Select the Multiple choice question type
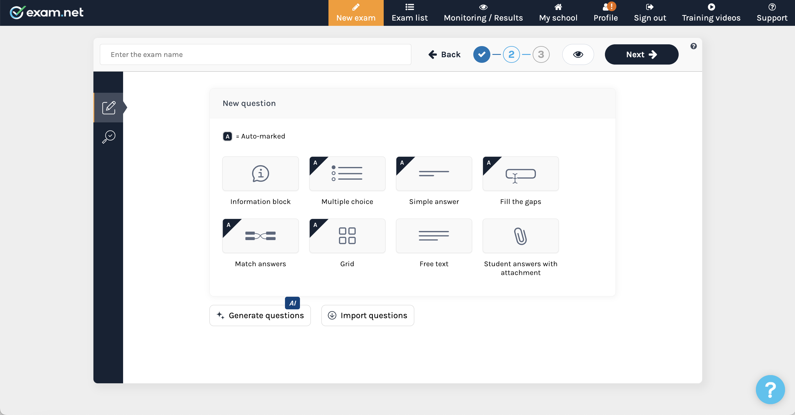795x415 pixels. pyautogui.click(x=347, y=173)
